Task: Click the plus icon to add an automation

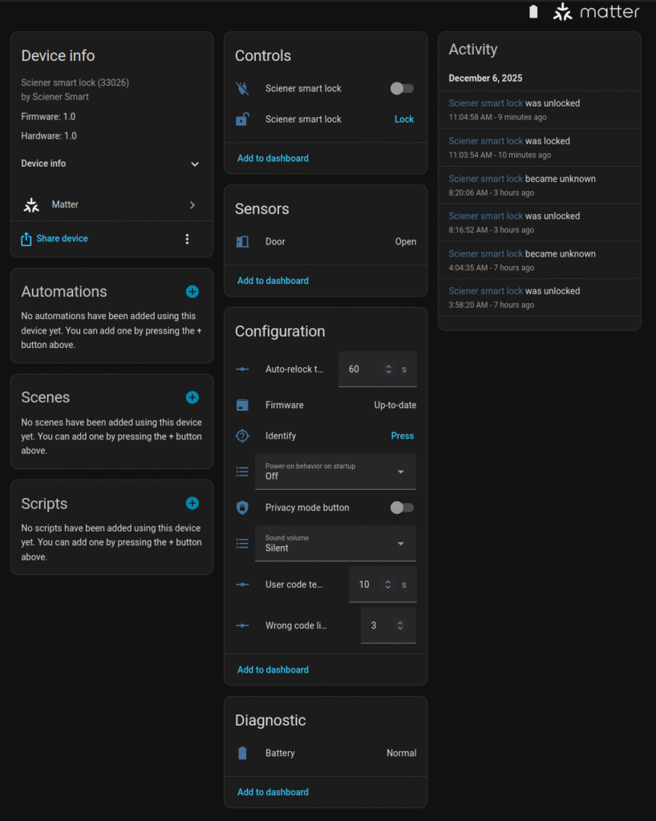Action: [192, 292]
